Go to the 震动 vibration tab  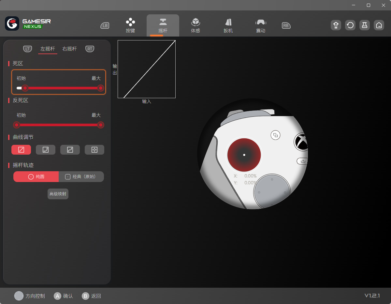261,25
